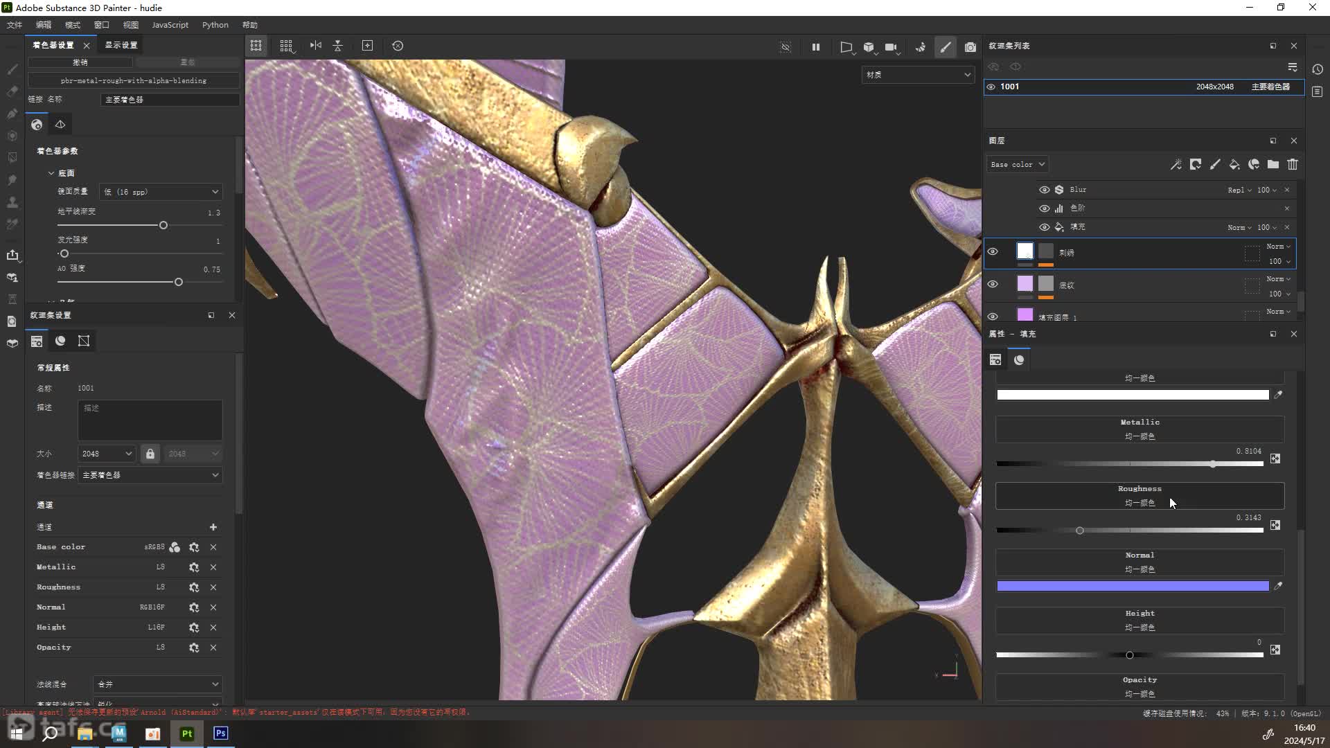Add a paint layer with brush icon
Screen dimensions: 1330x748
pyautogui.click(x=1215, y=165)
